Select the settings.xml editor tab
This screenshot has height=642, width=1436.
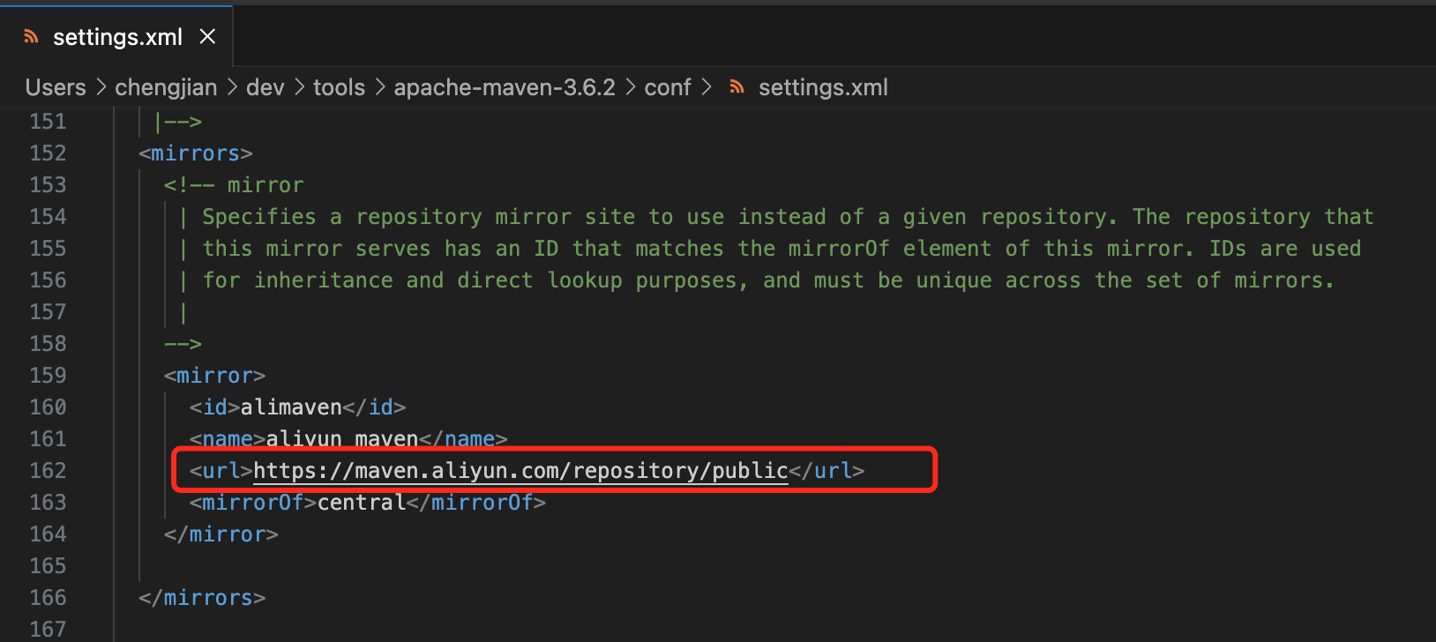pos(116,37)
